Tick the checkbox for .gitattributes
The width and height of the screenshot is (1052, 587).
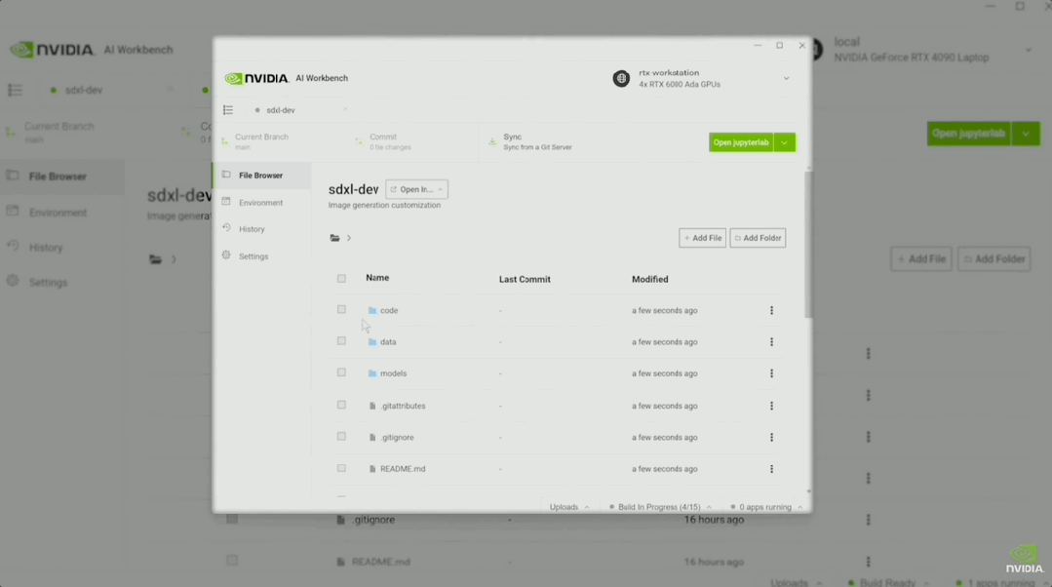[341, 406]
